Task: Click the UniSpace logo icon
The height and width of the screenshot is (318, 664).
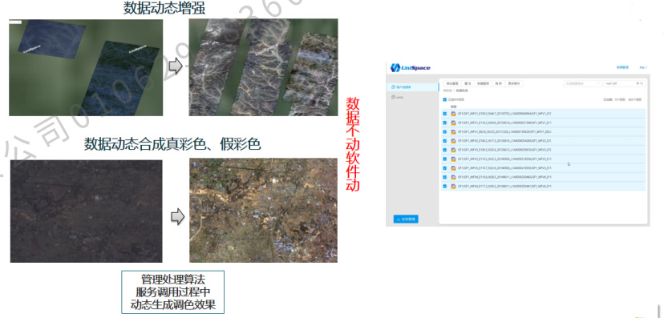Action: [x=395, y=67]
